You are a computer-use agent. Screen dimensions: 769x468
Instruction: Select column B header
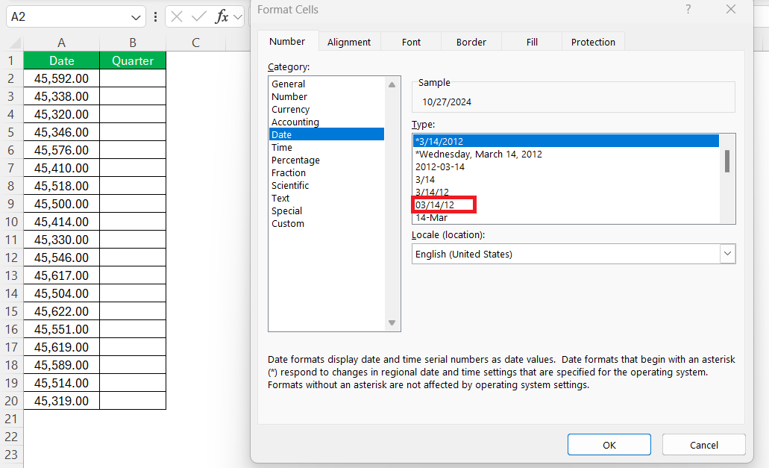pos(133,43)
